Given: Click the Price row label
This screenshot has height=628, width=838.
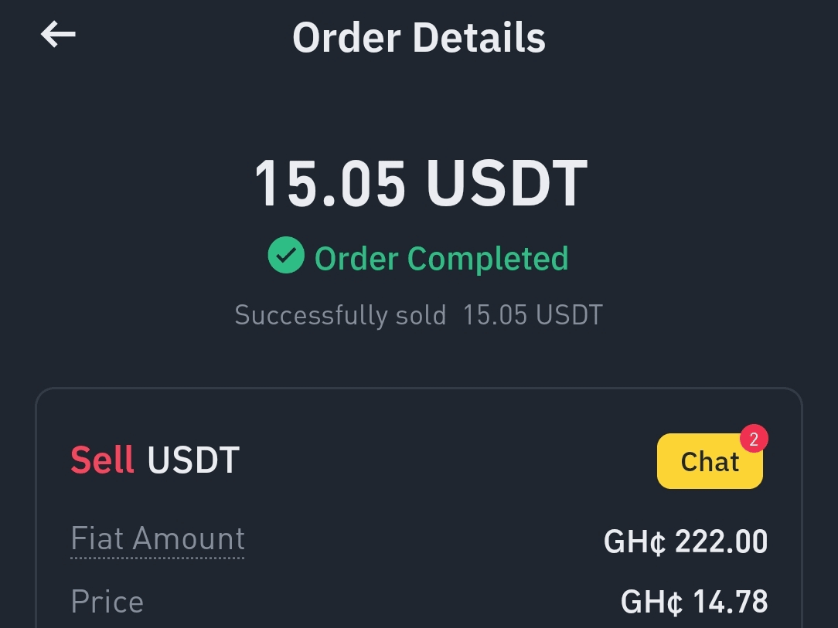Looking at the screenshot, I should click(107, 602).
